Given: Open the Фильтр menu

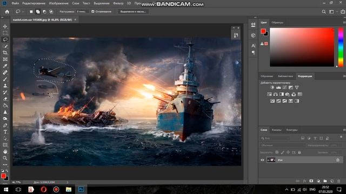Looking at the screenshot, I should [x=118, y=3].
